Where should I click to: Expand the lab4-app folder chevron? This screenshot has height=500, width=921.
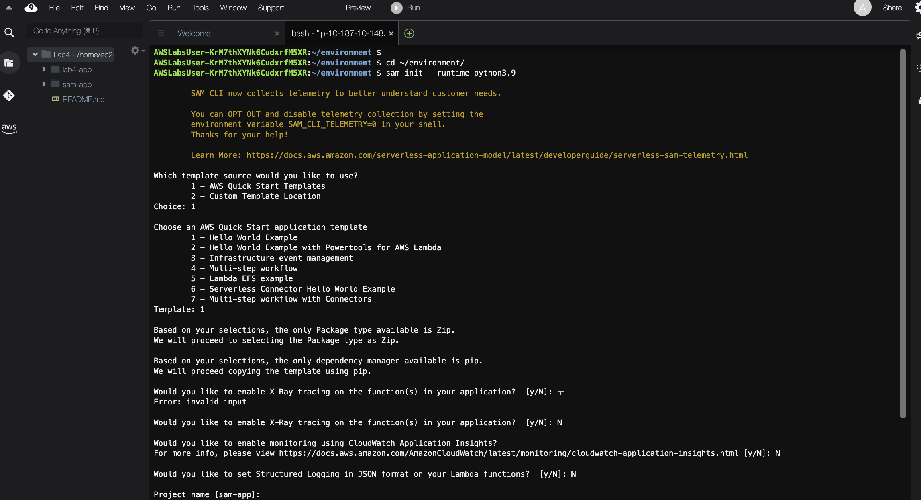[x=44, y=69]
